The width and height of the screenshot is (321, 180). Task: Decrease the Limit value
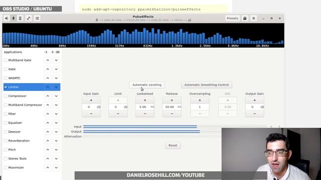tap(118, 113)
